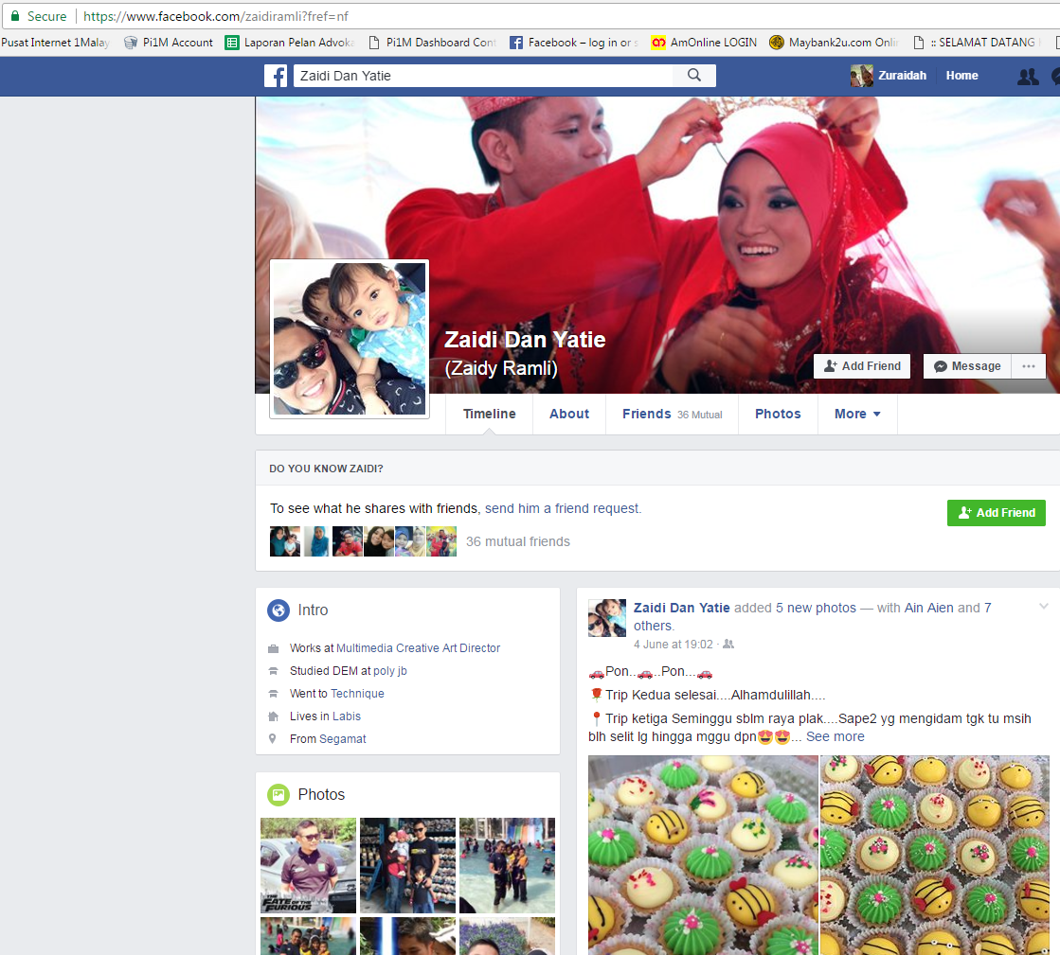Switch to the About tab

click(x=569, y=414)
